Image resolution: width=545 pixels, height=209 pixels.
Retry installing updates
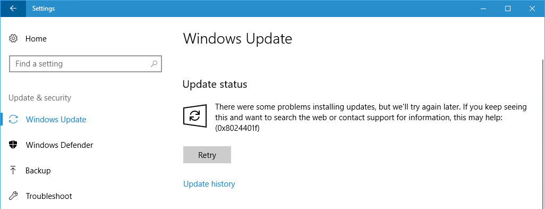207,155
